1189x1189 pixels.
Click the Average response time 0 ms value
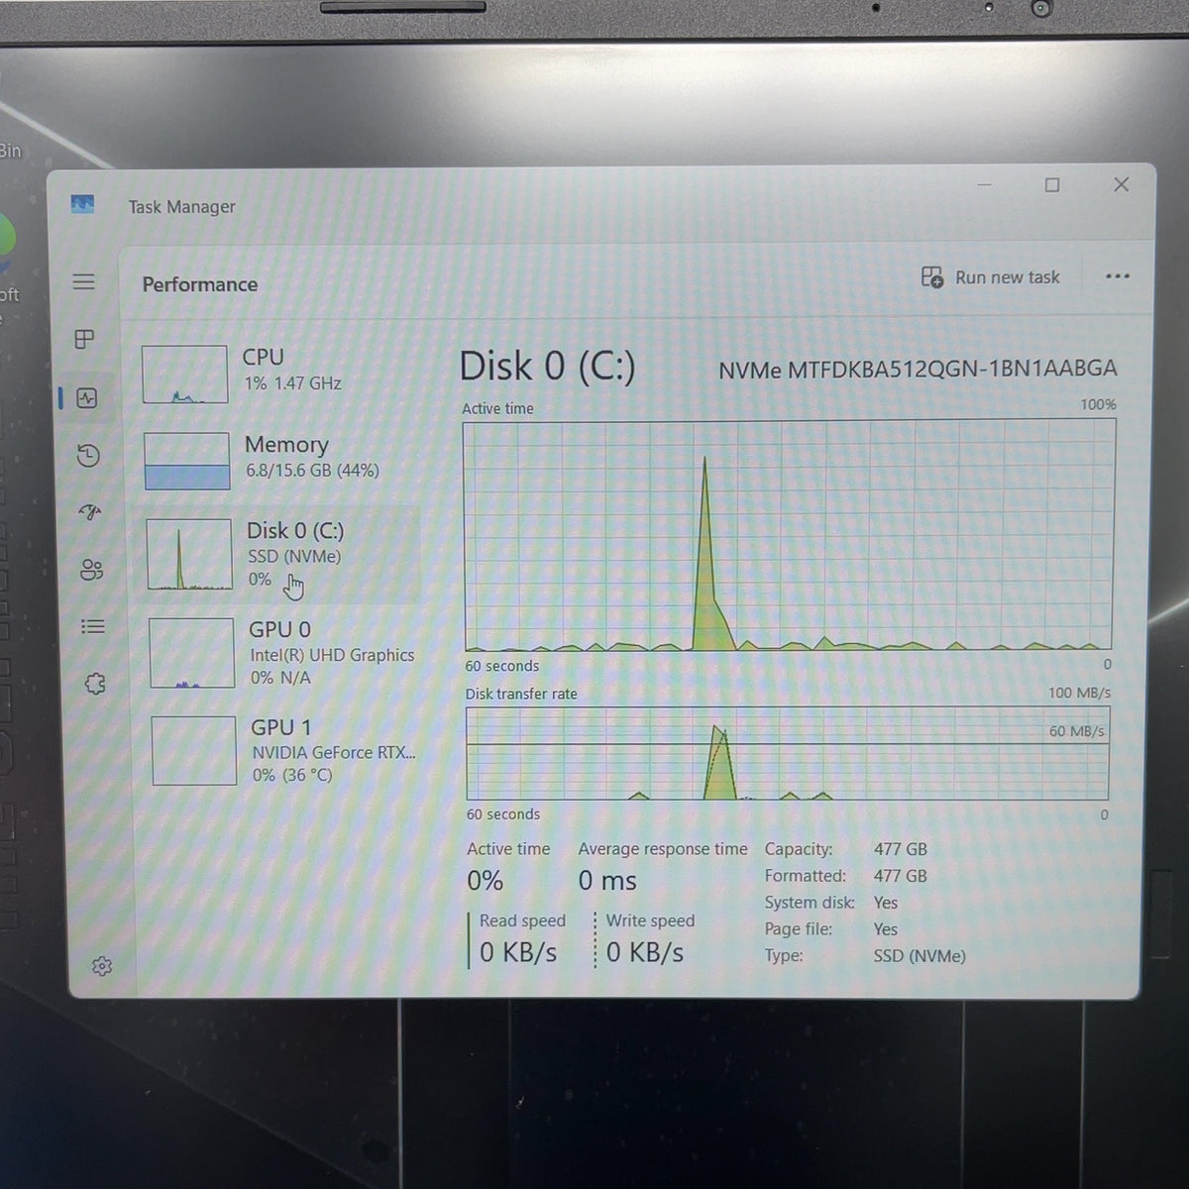tap(607, 881)
